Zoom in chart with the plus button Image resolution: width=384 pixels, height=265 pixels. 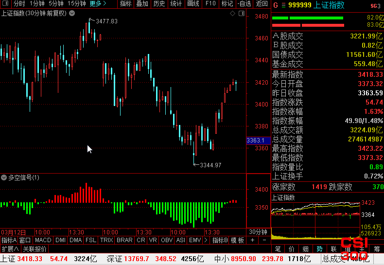click(x=252, y=240)
